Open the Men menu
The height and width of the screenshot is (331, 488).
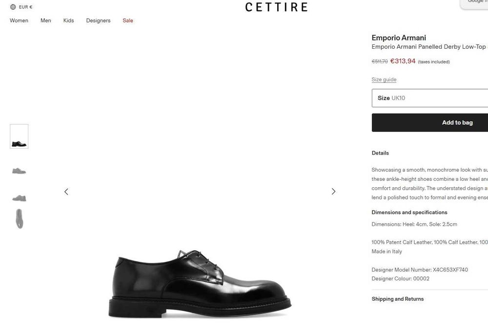tap(46, 20)
